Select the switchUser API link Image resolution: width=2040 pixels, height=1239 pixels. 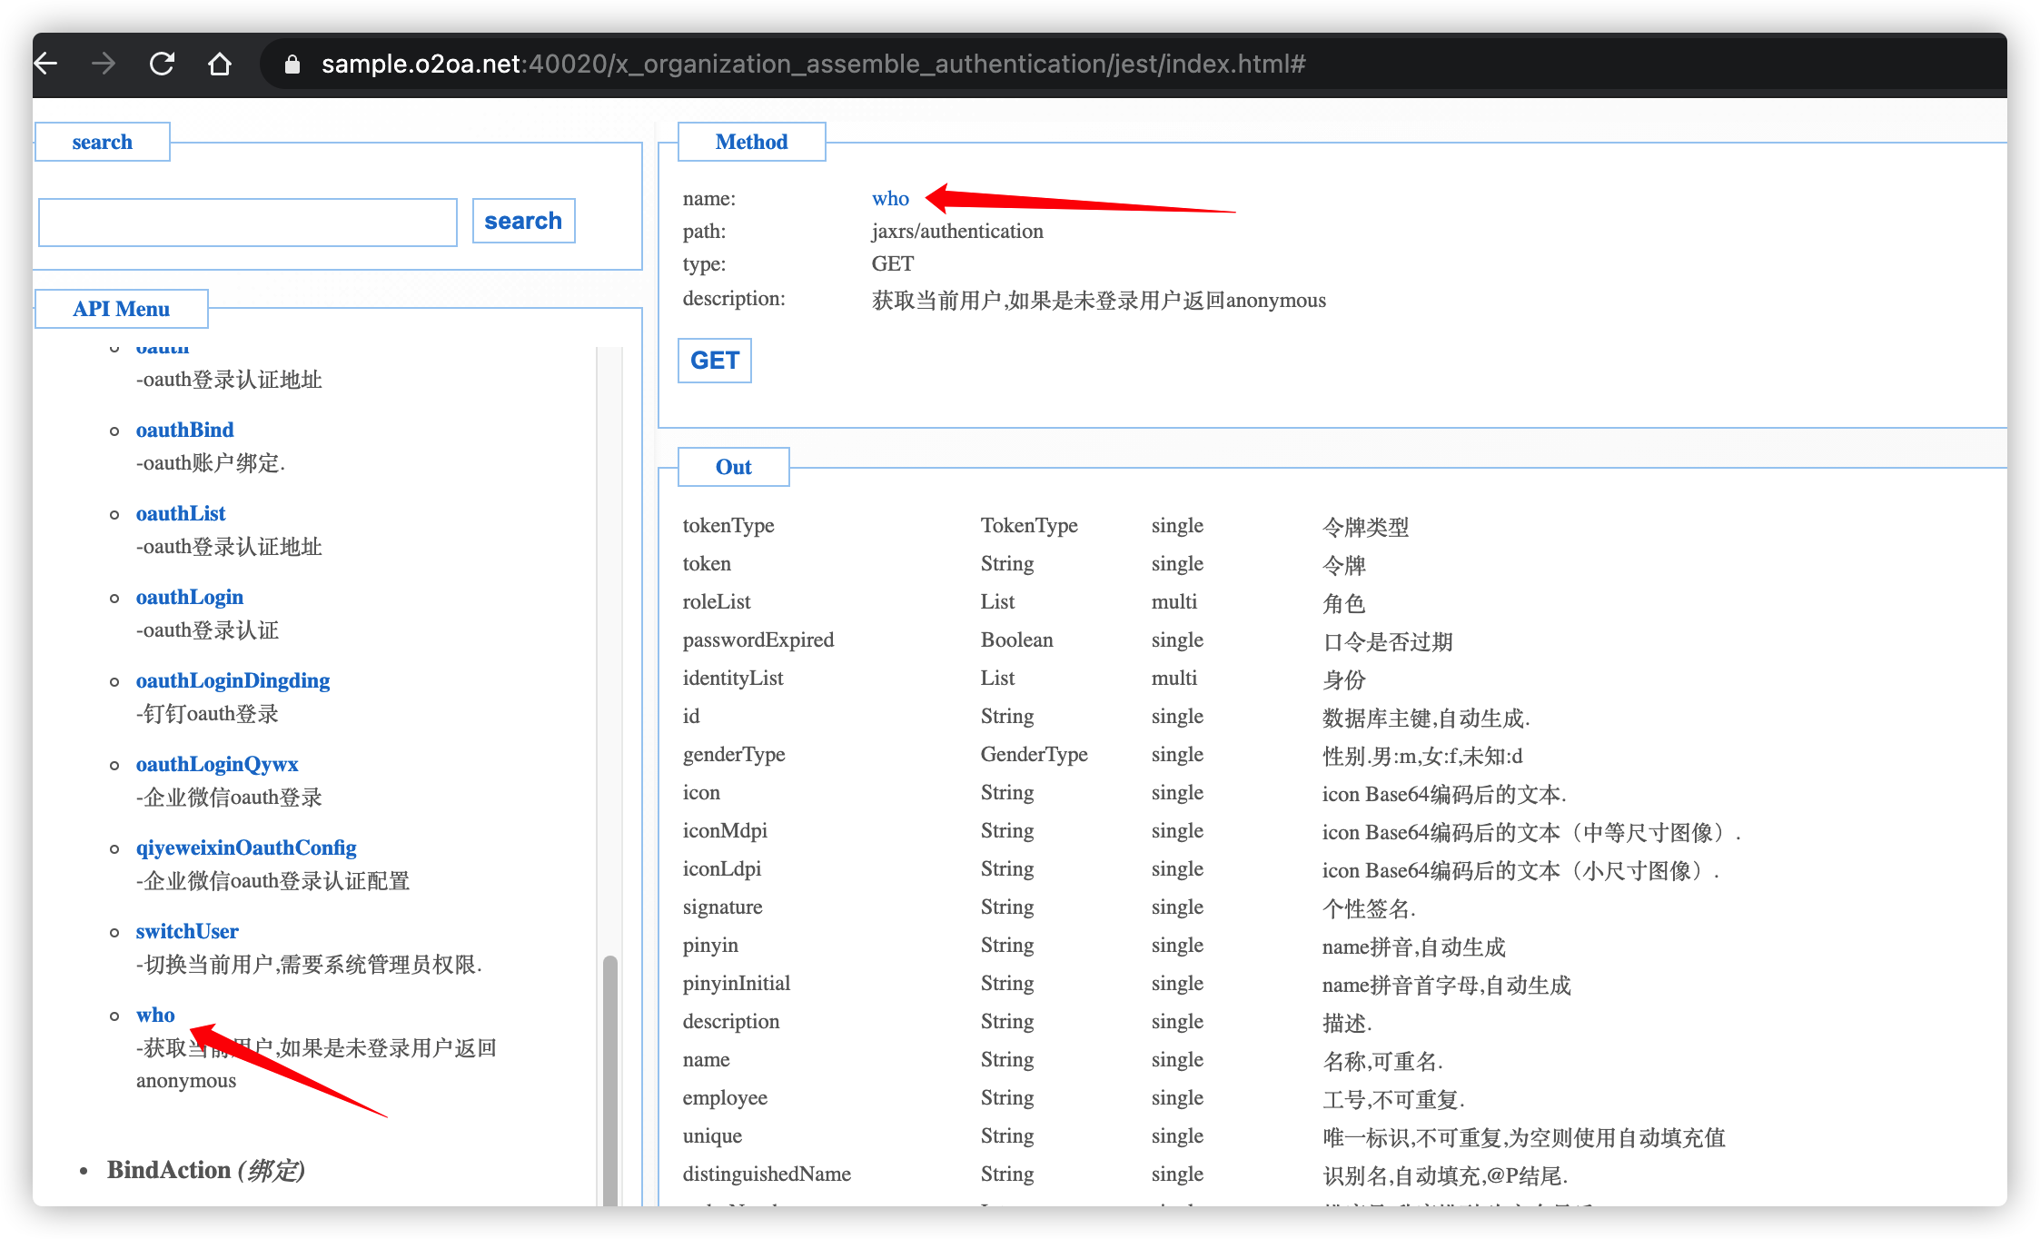[x=187, y=931]
